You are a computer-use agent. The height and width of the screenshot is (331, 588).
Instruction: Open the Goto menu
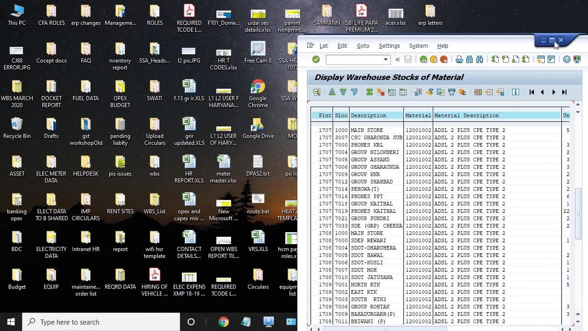363,46
